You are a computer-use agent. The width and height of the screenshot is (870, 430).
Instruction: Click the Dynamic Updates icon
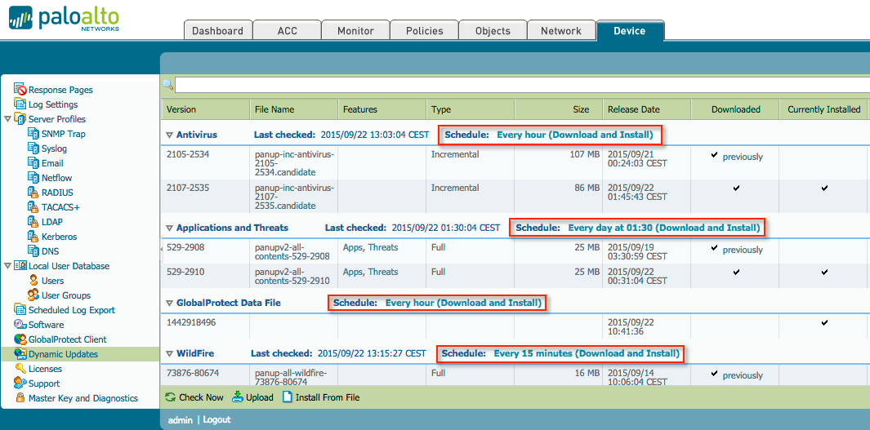coord(20,354)
